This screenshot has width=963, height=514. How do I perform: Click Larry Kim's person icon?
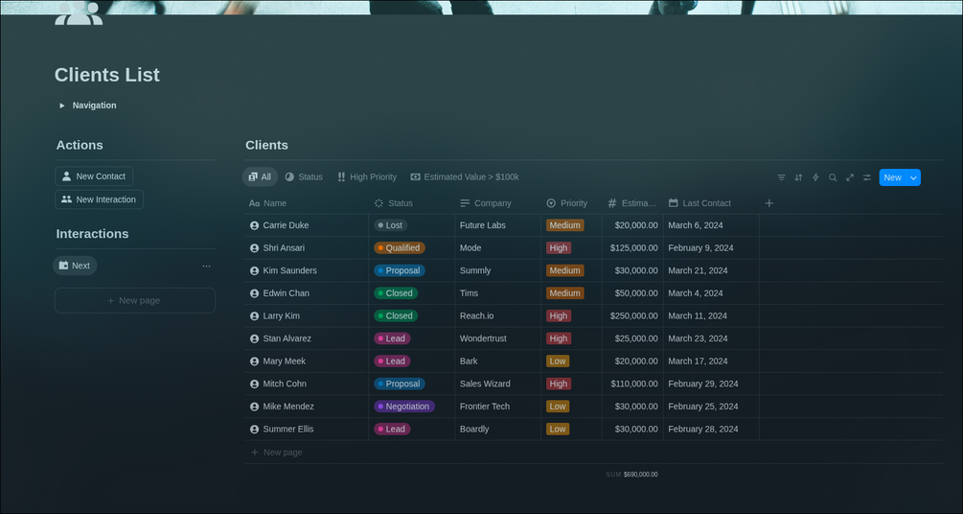[x=254, y=316]
